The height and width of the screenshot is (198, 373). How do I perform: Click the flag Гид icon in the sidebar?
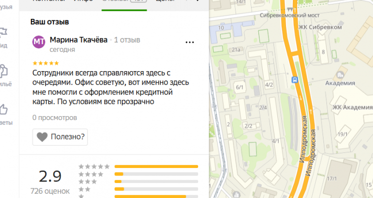(3, 32)
